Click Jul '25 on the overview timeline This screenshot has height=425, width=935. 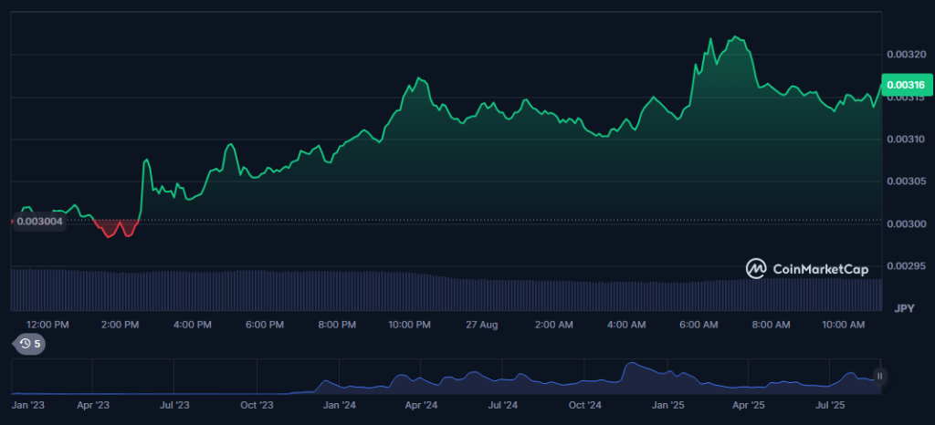pos(829,404)
